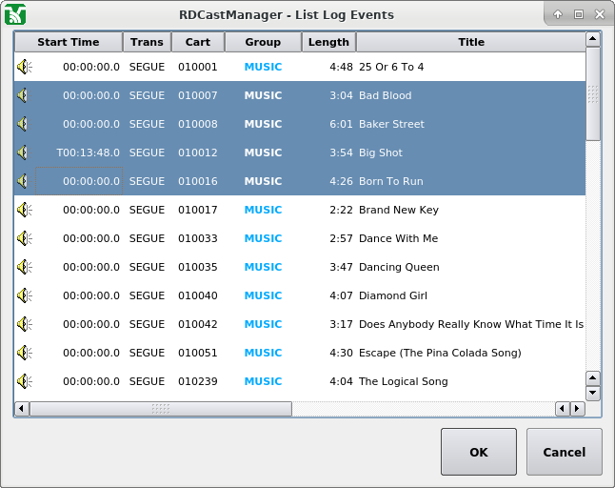Click the speaker icon on Bad Blood row
615x488 pixels.
click(24, 95)
